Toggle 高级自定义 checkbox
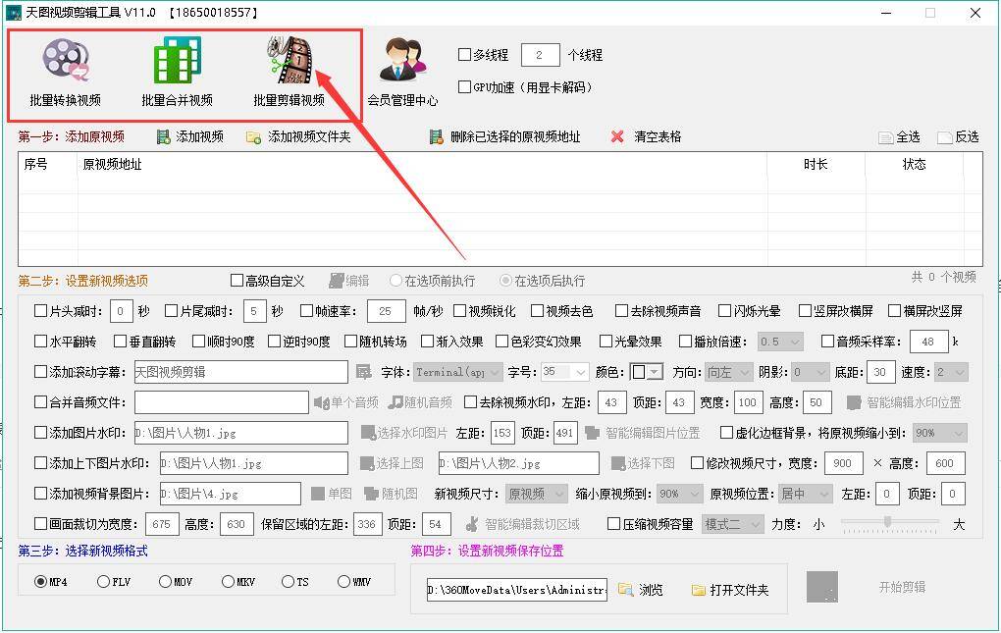Screen dimensions: 1001x633 pyautogui.click(x=237, y=280)
